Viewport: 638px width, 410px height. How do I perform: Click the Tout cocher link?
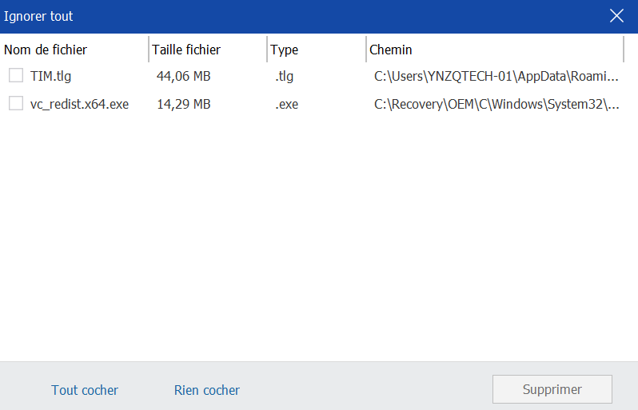[85, 390]
